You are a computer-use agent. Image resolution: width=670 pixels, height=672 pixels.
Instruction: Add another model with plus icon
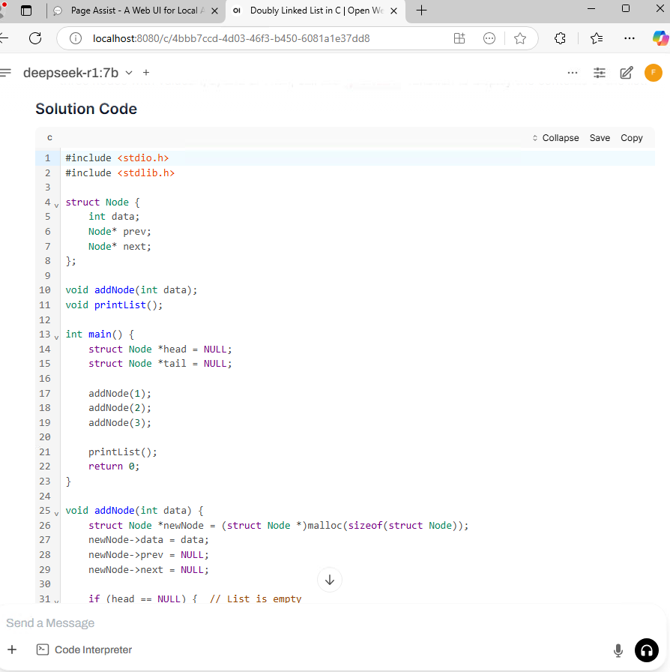tap(146, 73)
